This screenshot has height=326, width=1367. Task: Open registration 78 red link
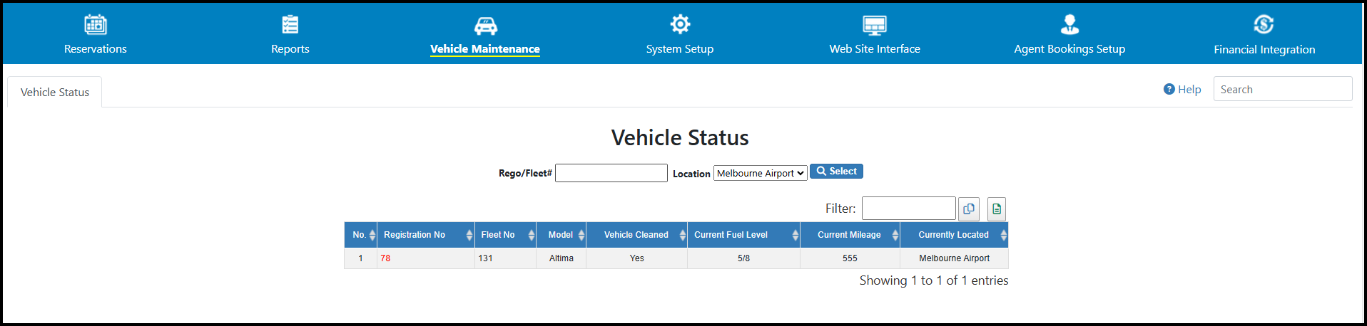point(385,258)
